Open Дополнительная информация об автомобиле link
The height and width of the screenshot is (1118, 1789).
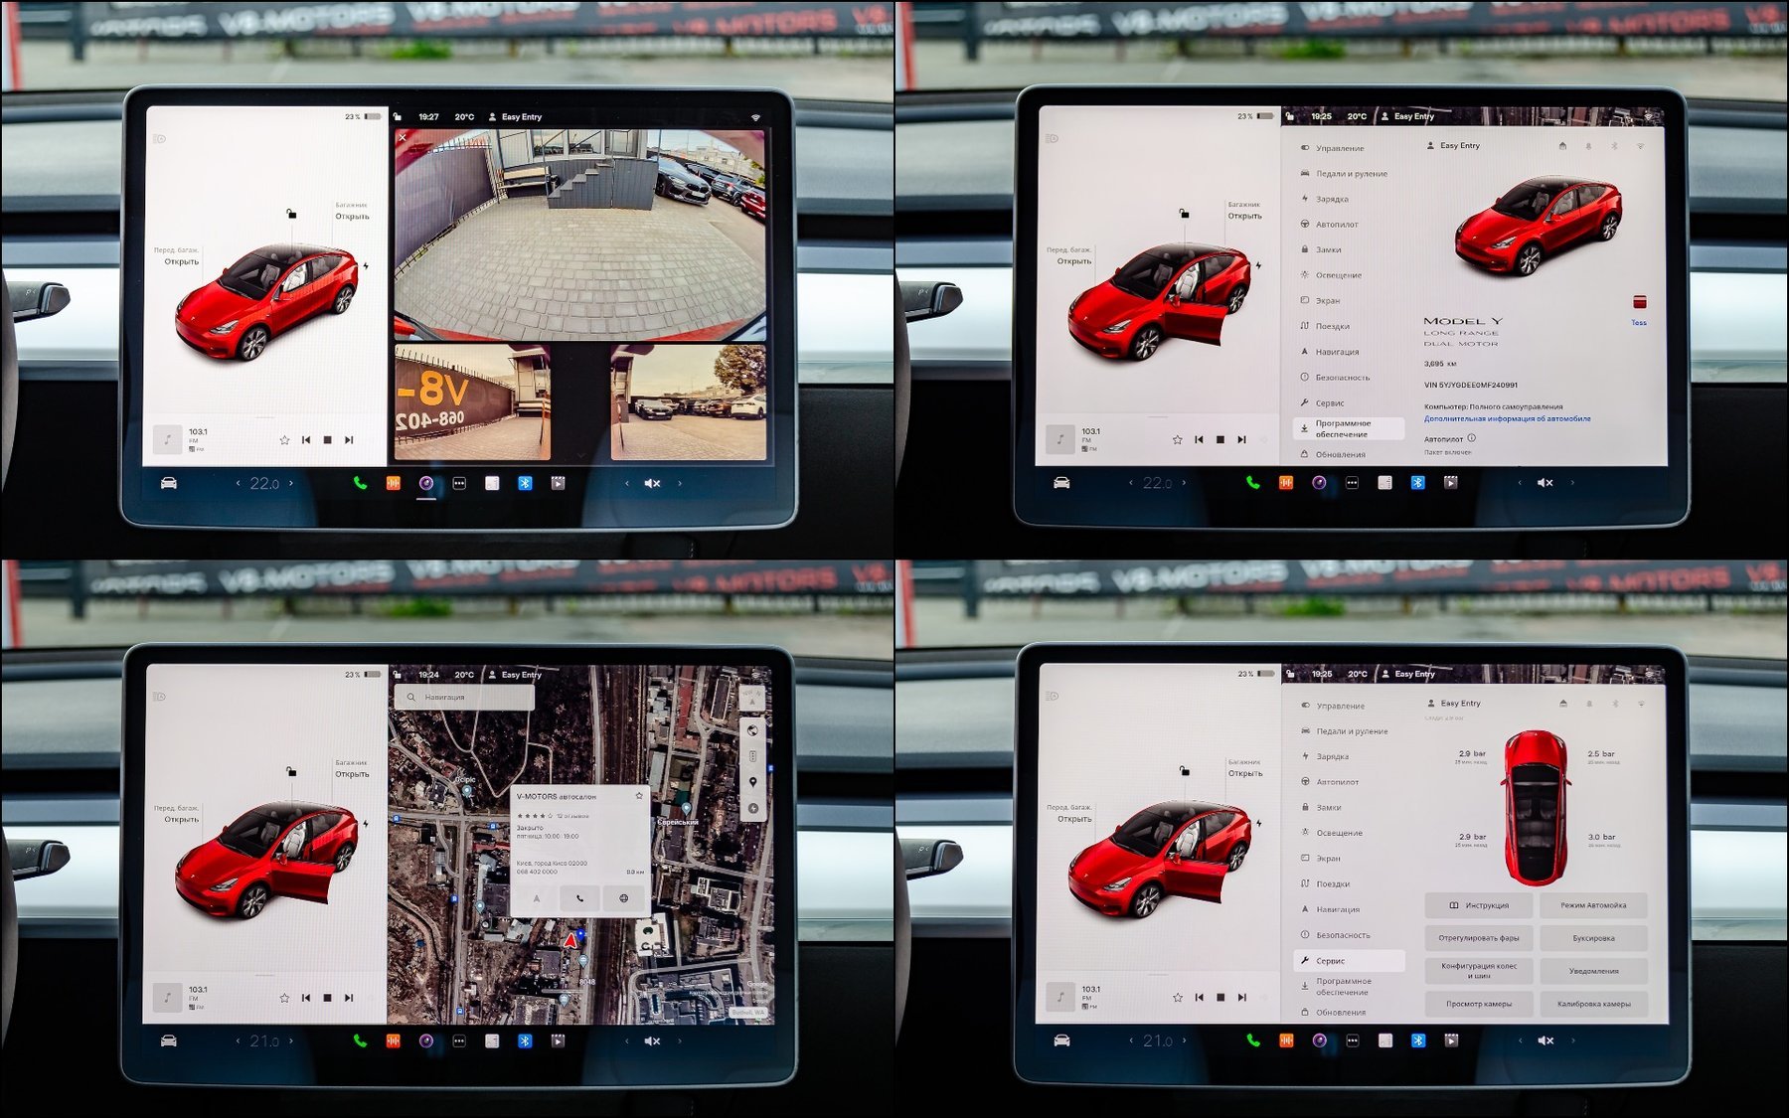(1507, 419)
